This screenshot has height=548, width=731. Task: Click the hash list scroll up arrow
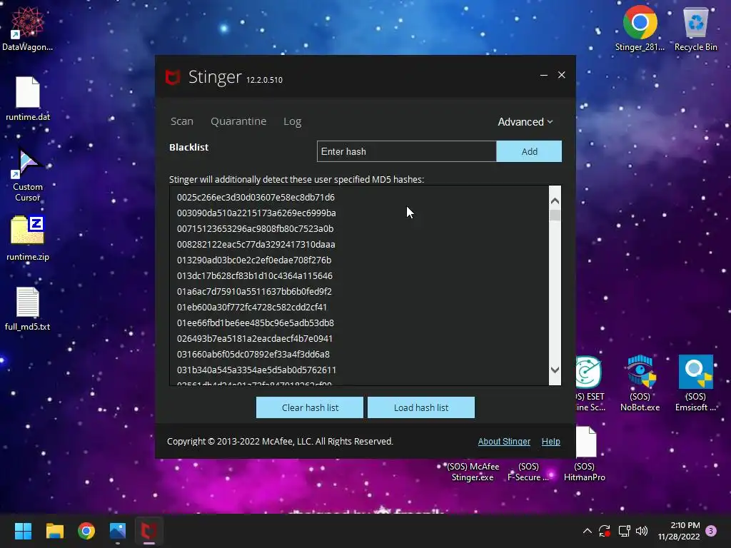point(555,201)
